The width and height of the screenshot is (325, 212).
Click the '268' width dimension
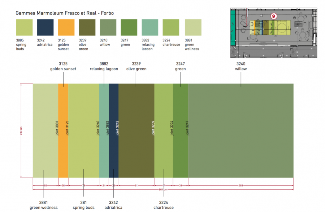tap(240, 185)
